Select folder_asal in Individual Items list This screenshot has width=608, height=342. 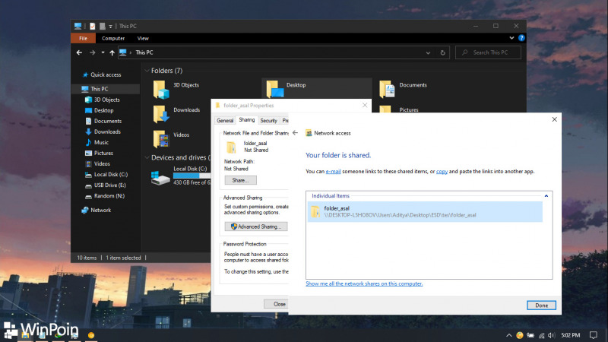point(425,212)
